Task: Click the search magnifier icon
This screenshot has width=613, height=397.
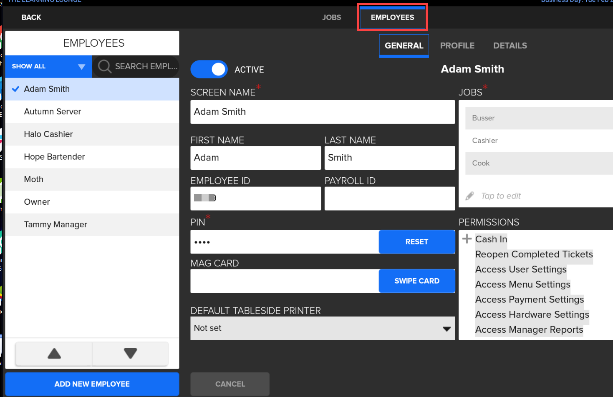Action: [x=104, y=66]
